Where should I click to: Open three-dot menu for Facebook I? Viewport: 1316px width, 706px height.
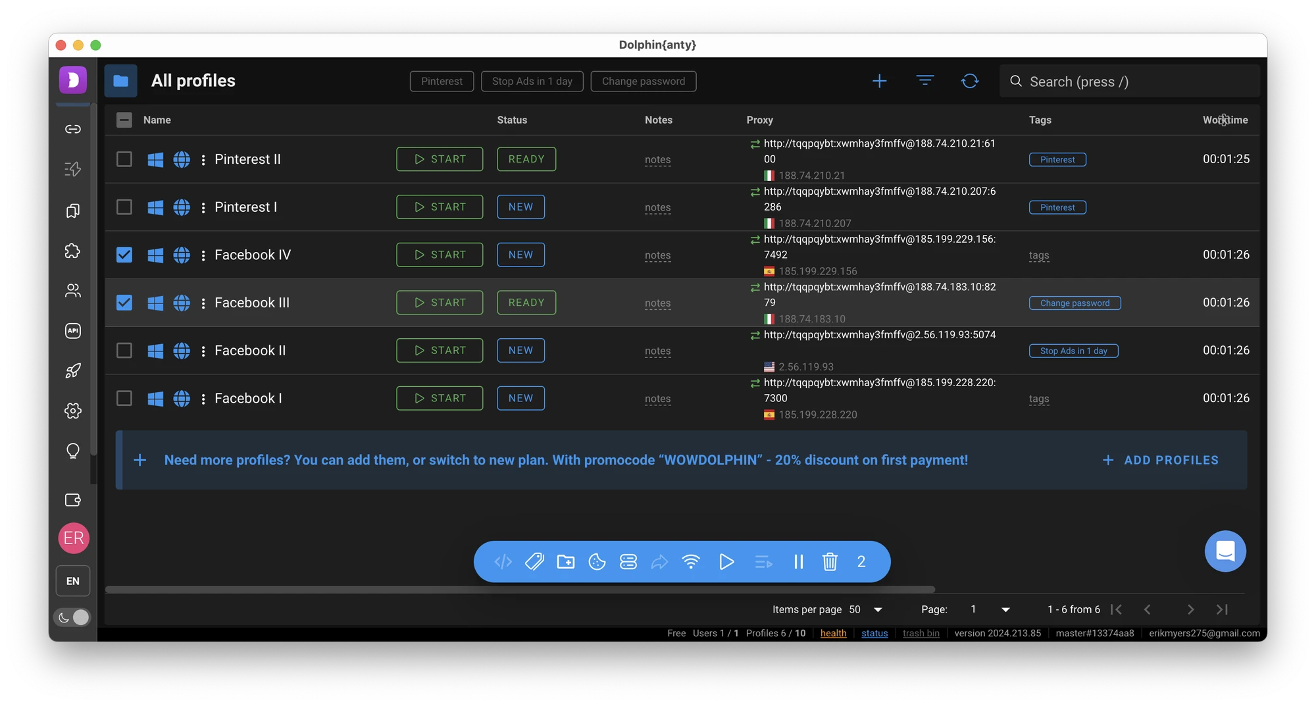click(x=203, y=399)
